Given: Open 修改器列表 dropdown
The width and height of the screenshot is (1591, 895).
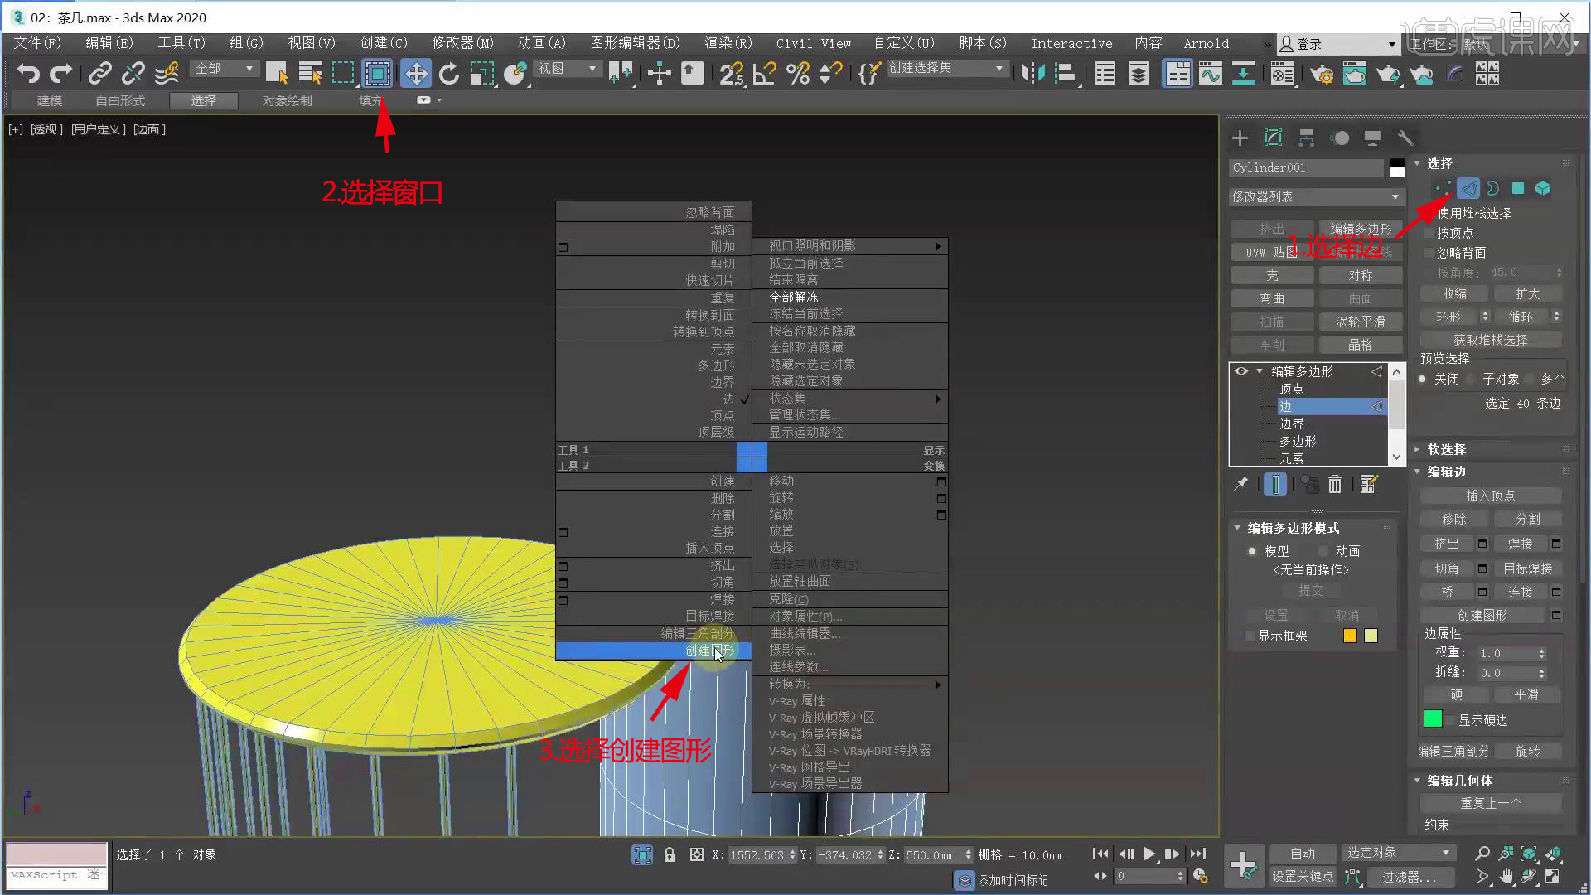Looking at the screenshot, I should (x=1315, y=197).
